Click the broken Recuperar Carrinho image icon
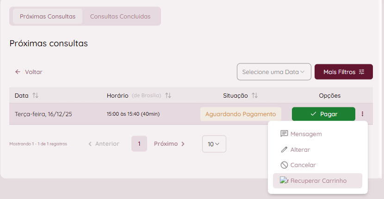The height and width of the screenshot is (199, 384). (x=284, y=180)
